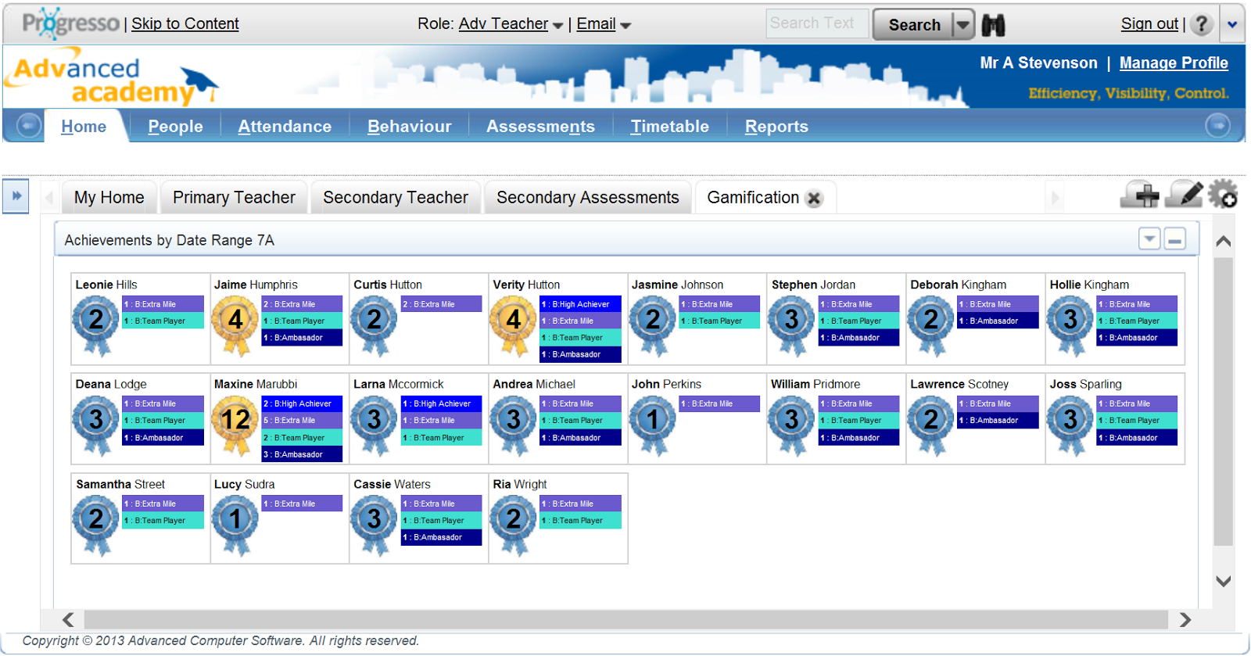
Task: Click the edit pencil icon on the tab bar
Action: pos(1184,194)
